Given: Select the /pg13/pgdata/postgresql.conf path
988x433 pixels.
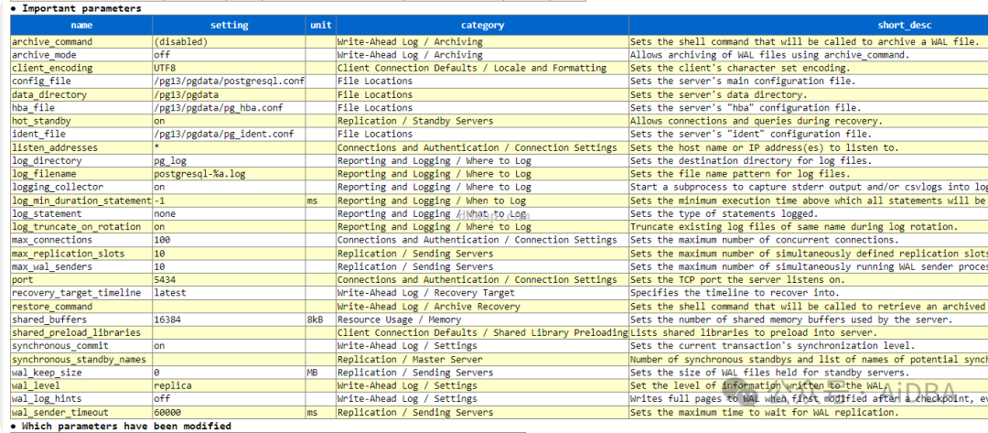Looking at the screenshot, I should pos(230,81).
